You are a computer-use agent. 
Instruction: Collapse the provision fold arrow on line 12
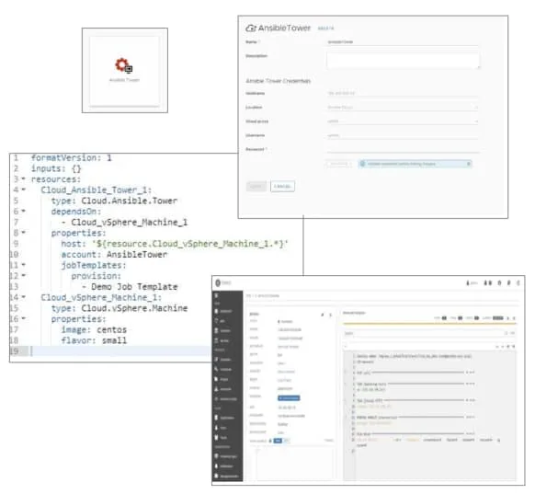point(24,275)
